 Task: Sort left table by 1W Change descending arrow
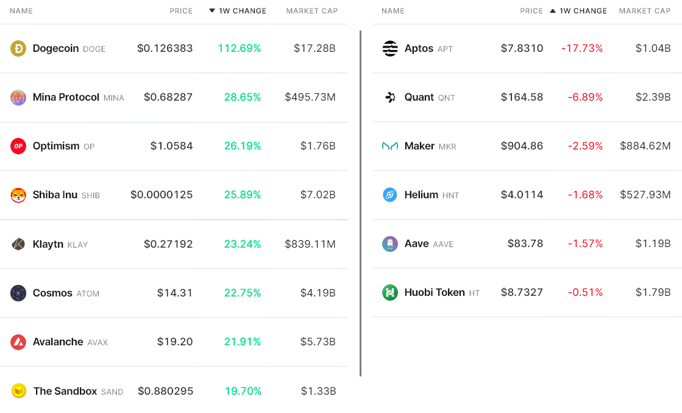[212, 11]
